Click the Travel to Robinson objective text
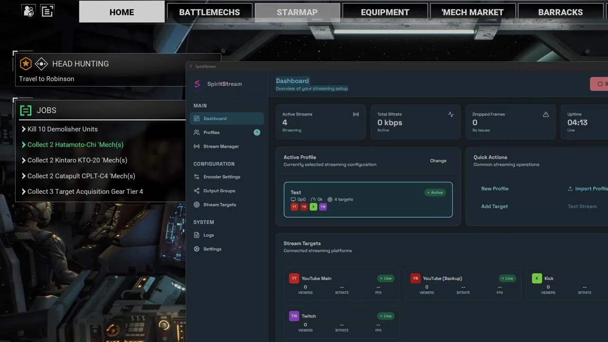This screenshot has height=342, width=608. [47, 79]
